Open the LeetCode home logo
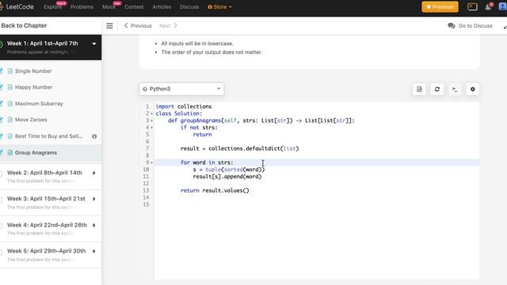 click(x=17, y=7)
